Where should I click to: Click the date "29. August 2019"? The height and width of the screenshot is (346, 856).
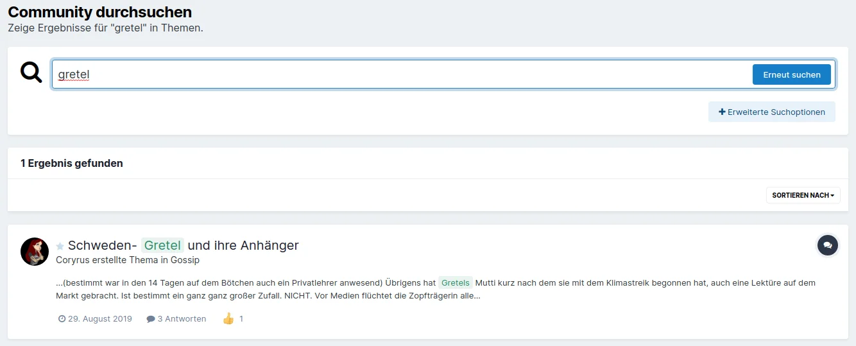point(99,319)
